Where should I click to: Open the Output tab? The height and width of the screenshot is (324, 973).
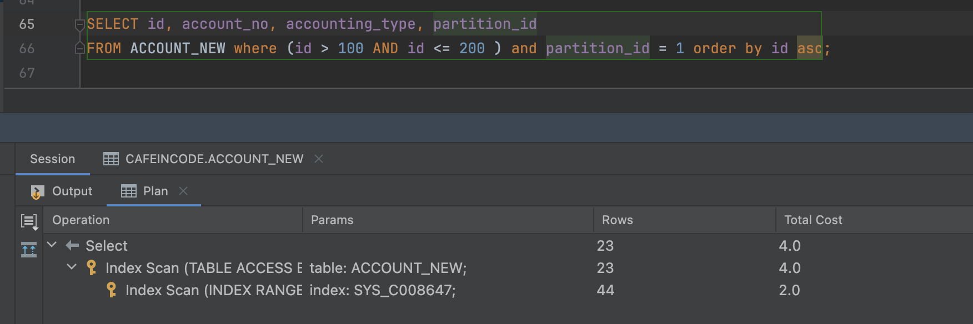click(72, 191)
